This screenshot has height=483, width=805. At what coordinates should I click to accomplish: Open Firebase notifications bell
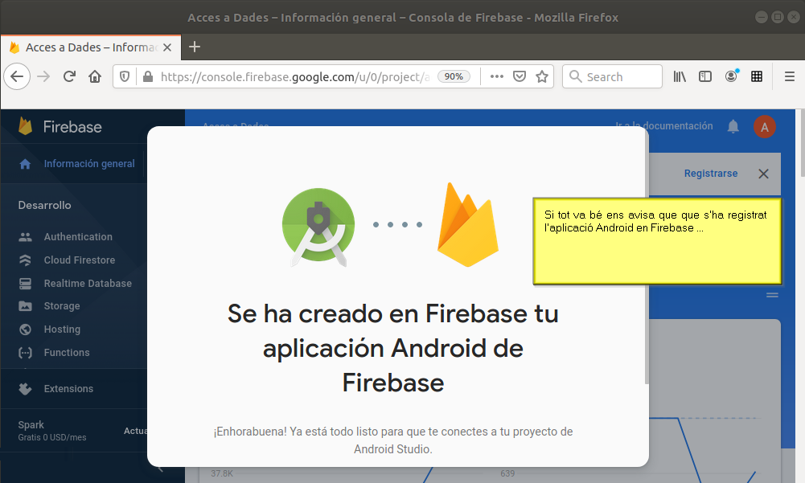coord(733,126)
